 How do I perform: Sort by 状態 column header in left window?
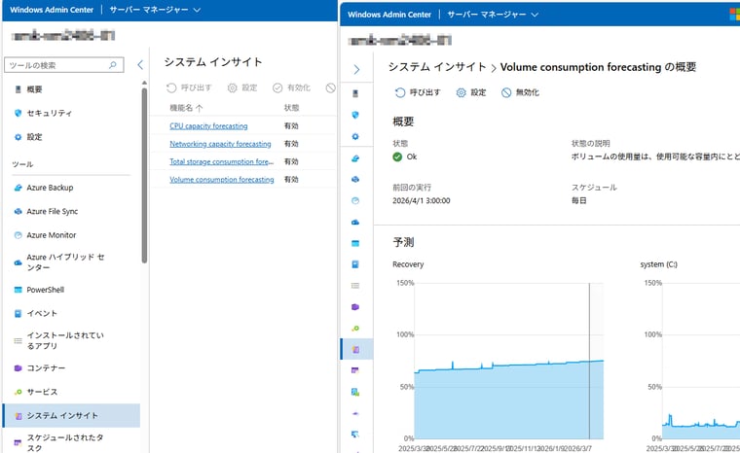tap(291, 108)
